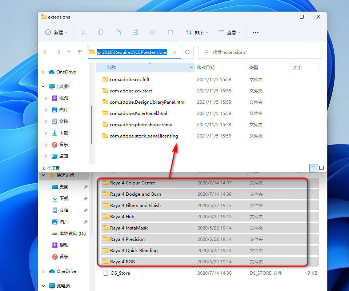
Task: Switch to details list view icon
Action: 313,168
